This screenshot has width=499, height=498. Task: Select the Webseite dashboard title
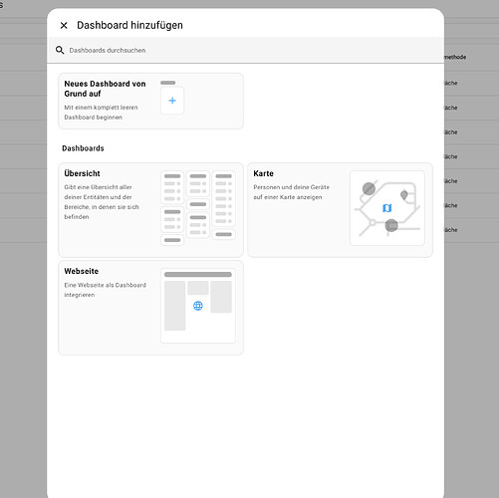(x=82, y=271)
